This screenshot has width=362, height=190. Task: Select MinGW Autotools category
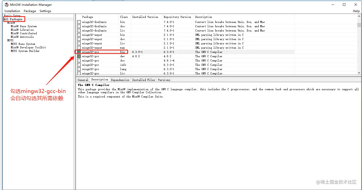click(22, 37)
